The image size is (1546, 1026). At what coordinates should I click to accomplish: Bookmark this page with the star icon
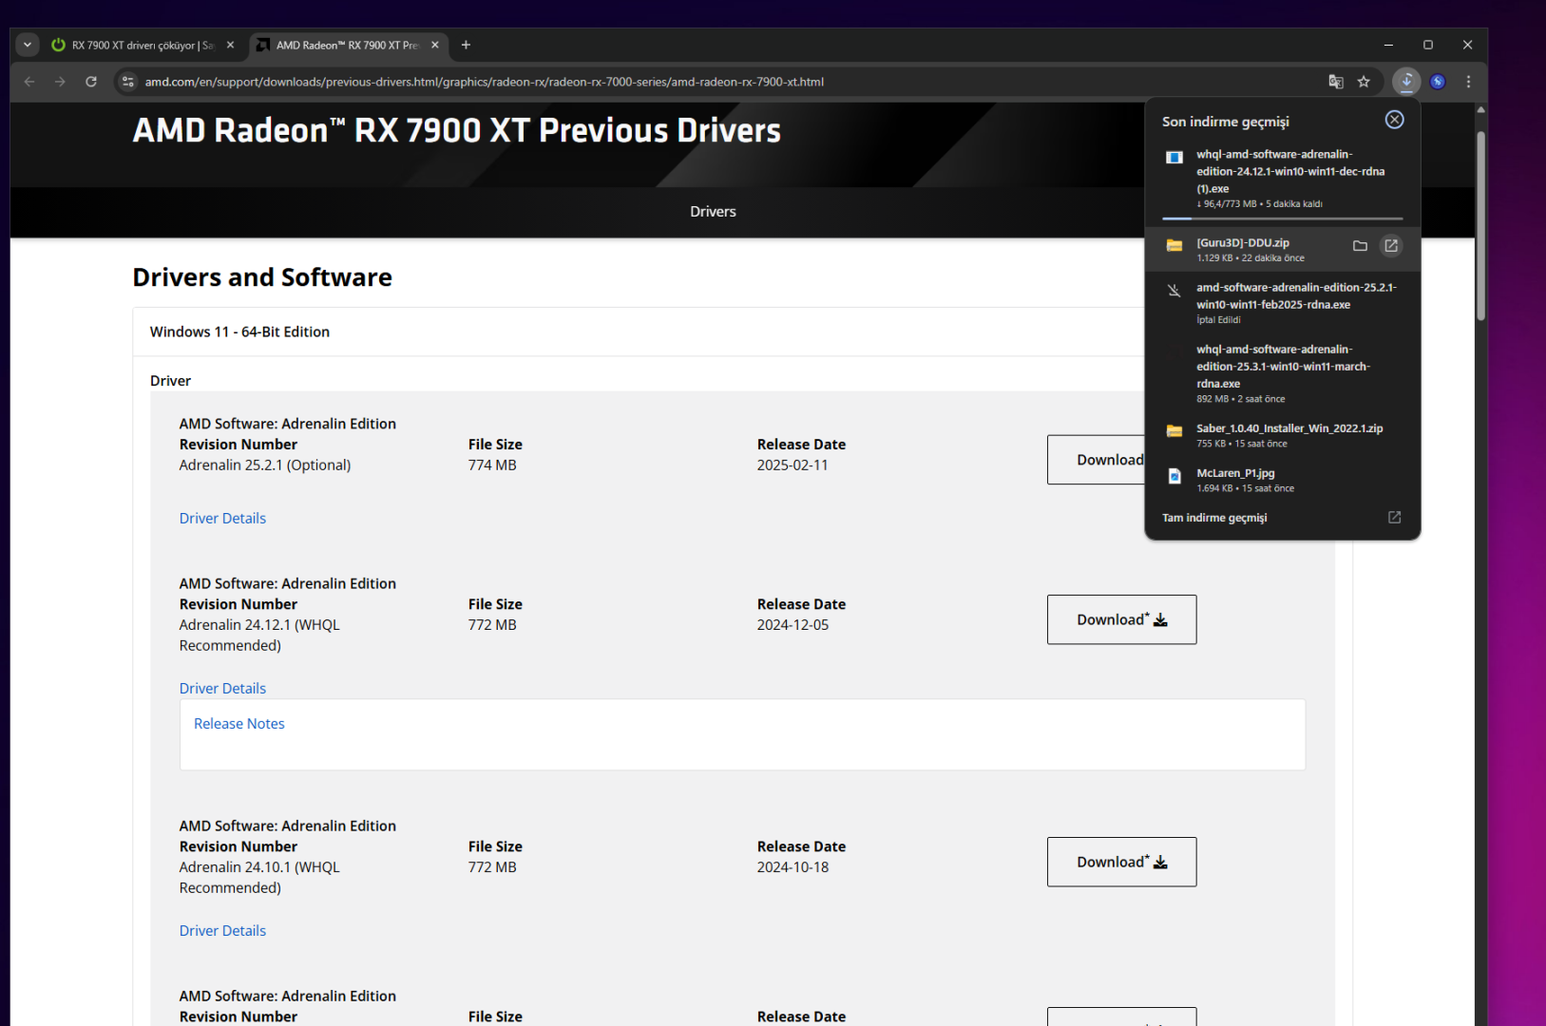1364,82
